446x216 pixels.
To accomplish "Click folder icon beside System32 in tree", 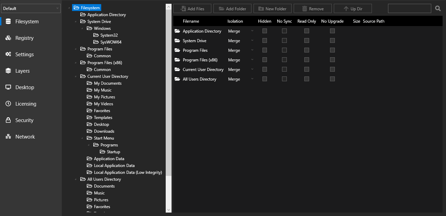I will 96,35.
